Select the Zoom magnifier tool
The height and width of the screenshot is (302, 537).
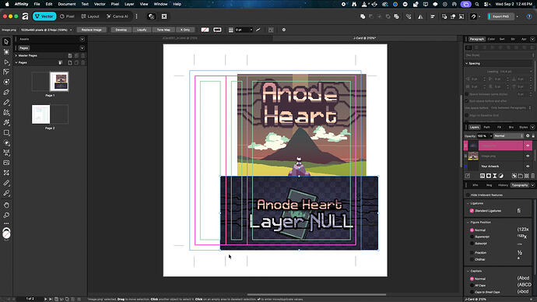tap(6, 215)
